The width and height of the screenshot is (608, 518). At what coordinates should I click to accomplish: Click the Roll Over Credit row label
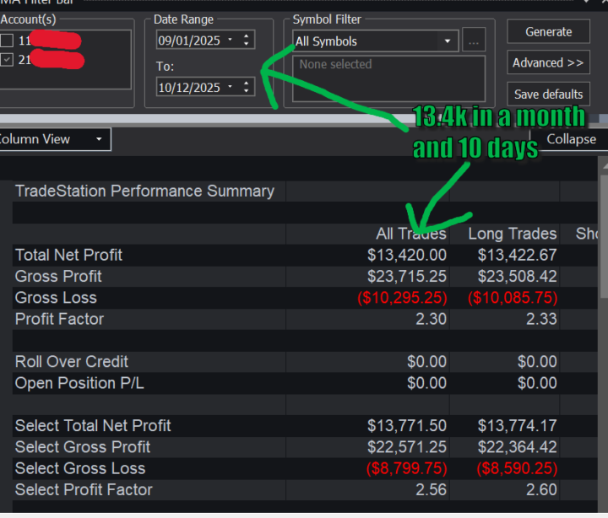[x=71, y=361]
